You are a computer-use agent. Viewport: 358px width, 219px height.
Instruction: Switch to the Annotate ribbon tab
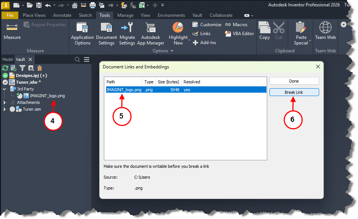[62, 15]
